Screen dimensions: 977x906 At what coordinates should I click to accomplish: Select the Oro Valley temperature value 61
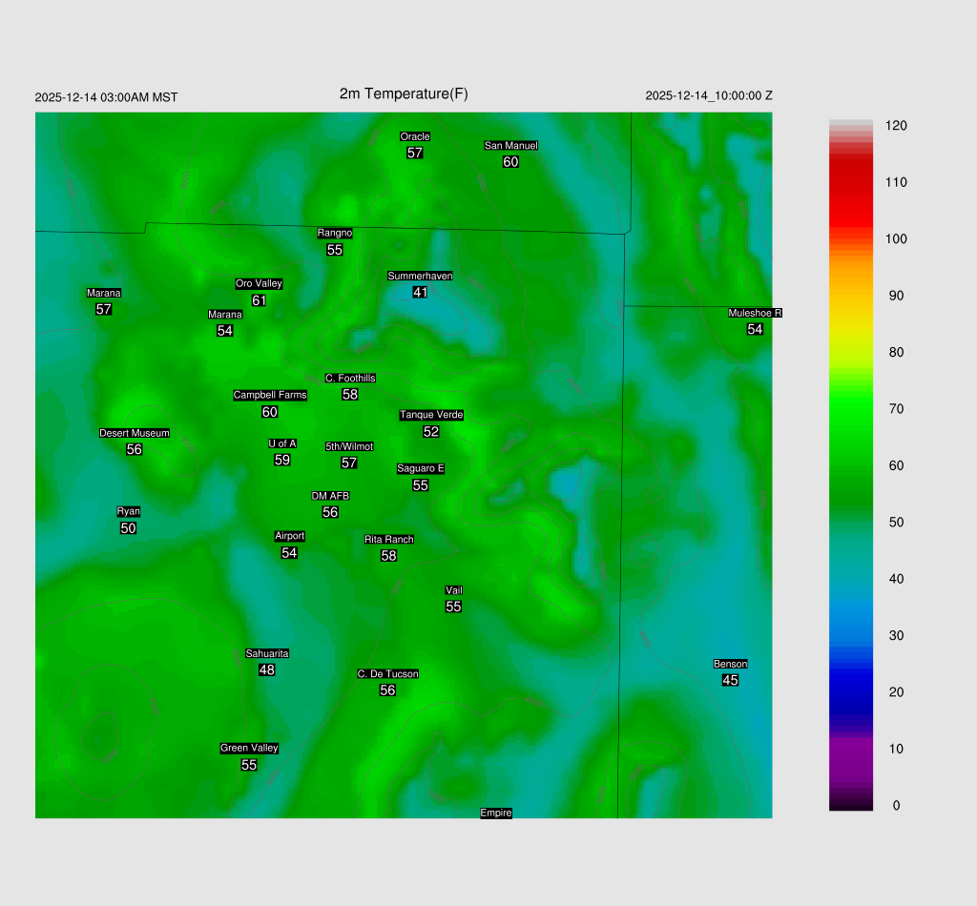(x=259, y=300)
